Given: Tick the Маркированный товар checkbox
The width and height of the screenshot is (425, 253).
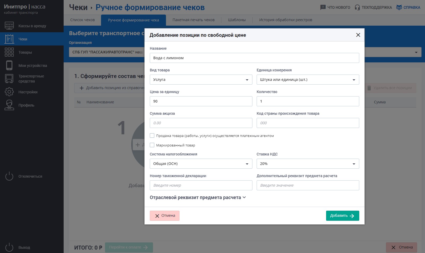Looking at the screenshot, I should coord(152,145).
